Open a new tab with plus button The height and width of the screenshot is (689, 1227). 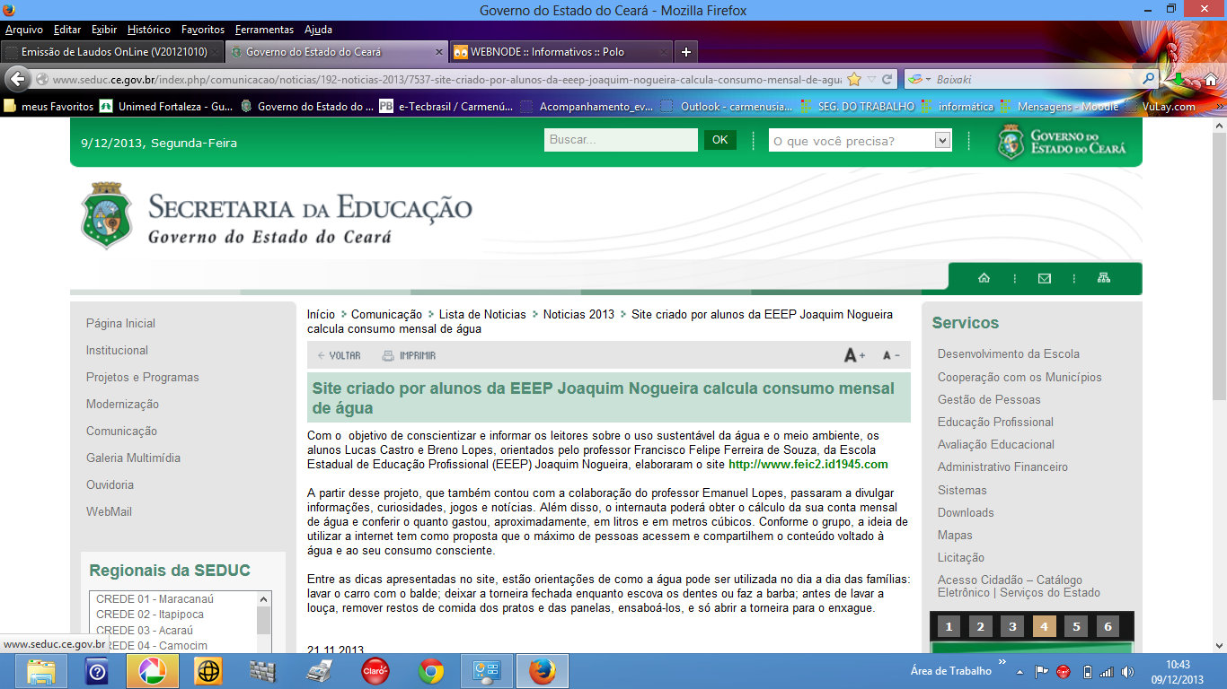(x=685, y=52)
